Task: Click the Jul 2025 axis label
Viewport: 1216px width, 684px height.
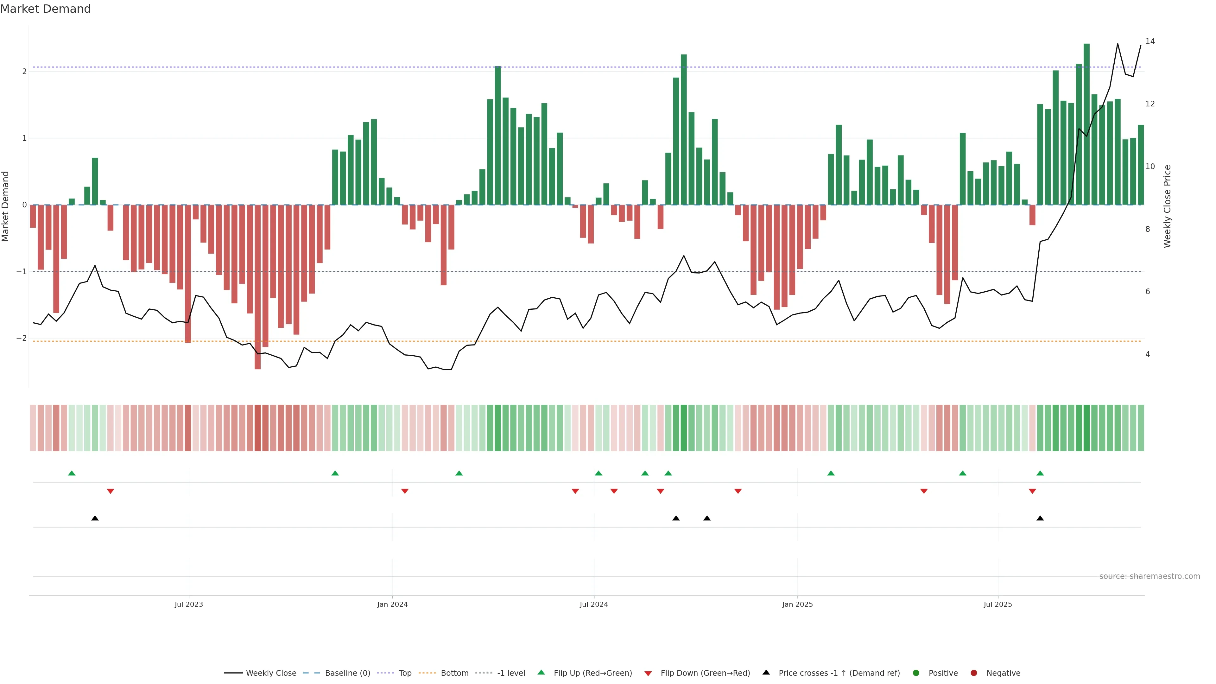Action: point(998,604)
